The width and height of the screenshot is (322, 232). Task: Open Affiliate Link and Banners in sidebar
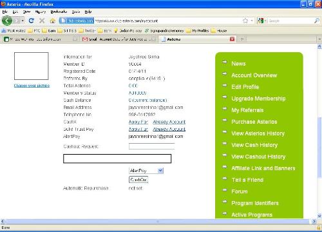pos(263,168)
